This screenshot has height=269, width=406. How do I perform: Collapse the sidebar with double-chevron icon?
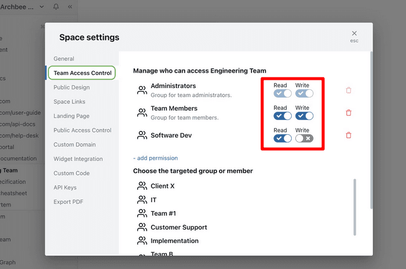click(x=70, y=7)
